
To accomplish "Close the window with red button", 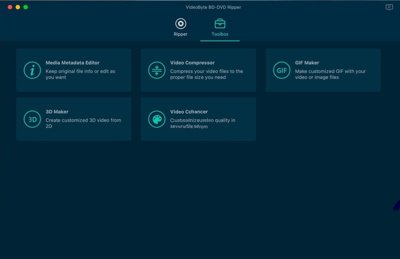I will [x=10, y=7].
